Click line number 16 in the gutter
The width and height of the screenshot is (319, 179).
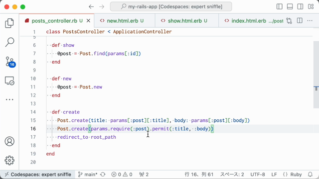(x=33, y=129)
